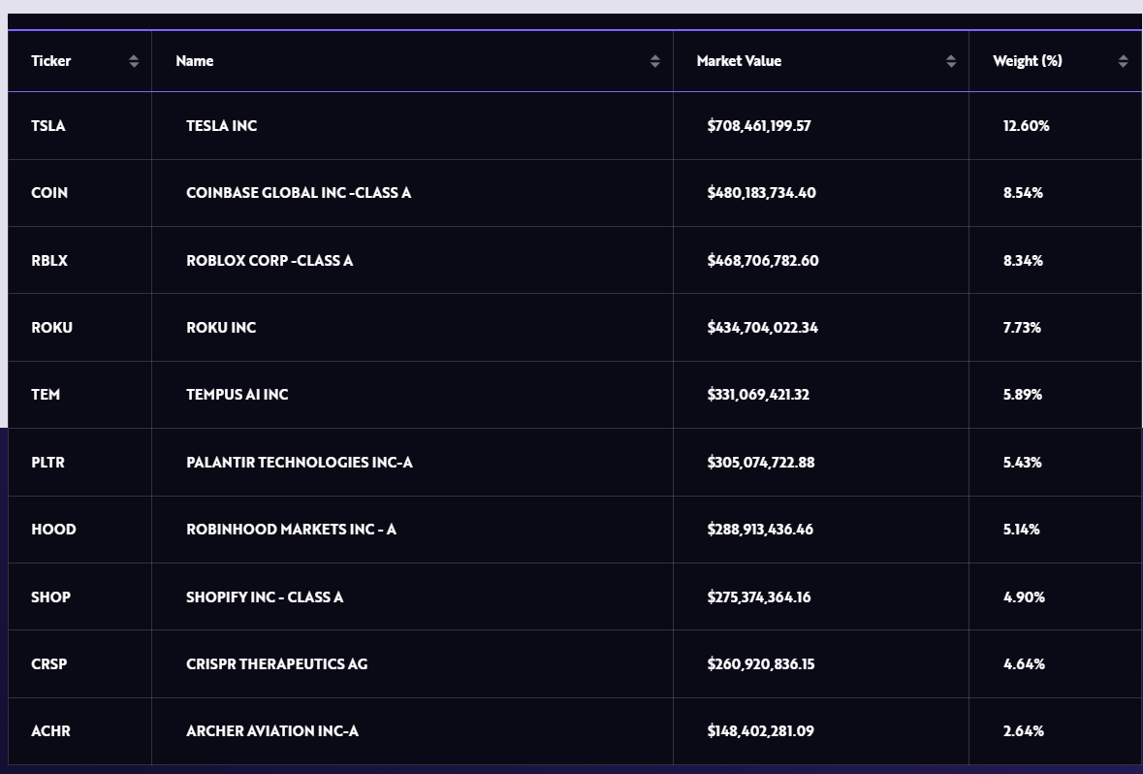Screen dimensions: 1143x774
Task: Click ARCHER AVIATION INC-A row name
Action: click(x=272, y=731)
